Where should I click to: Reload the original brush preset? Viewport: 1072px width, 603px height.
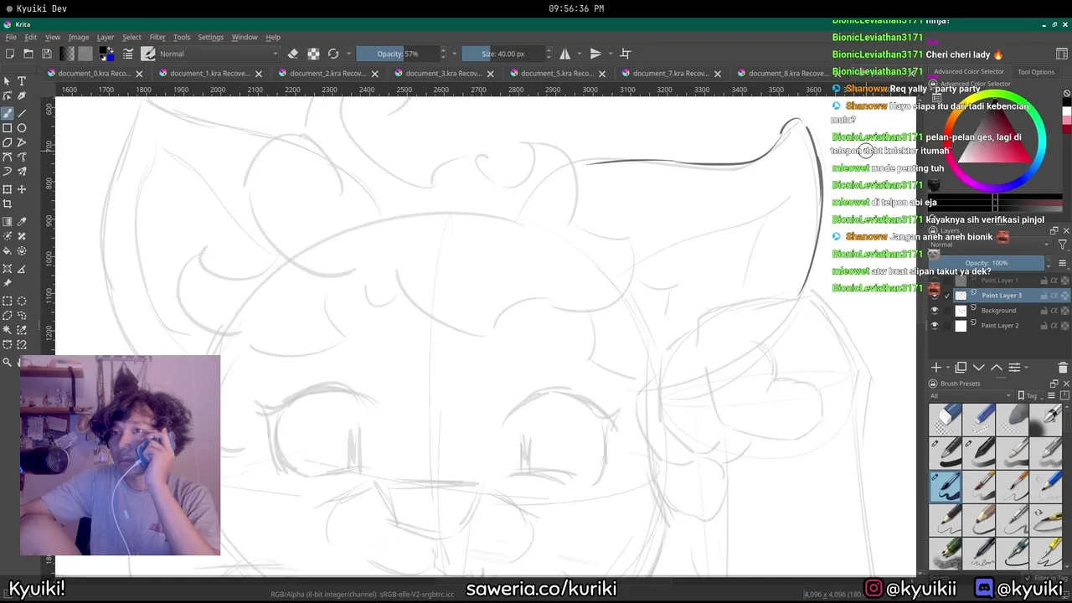tap(333, 54)
